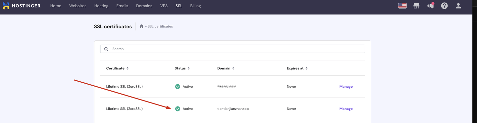Open announcements megaphone icon
Viewport: 477px width, 123px height.
coord(431,6)
